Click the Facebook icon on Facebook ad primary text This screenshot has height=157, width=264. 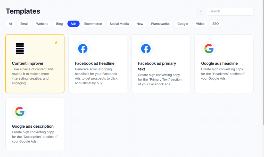146,49
